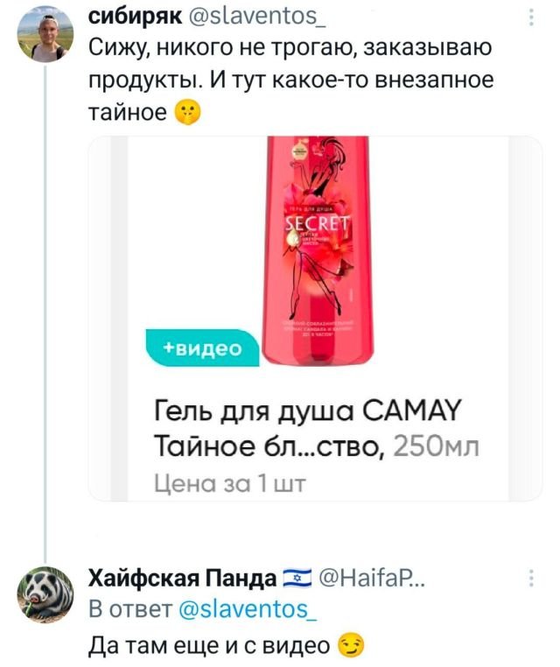
Task: Select product title Гель для душа CAMAY
Action: point(308,411)
